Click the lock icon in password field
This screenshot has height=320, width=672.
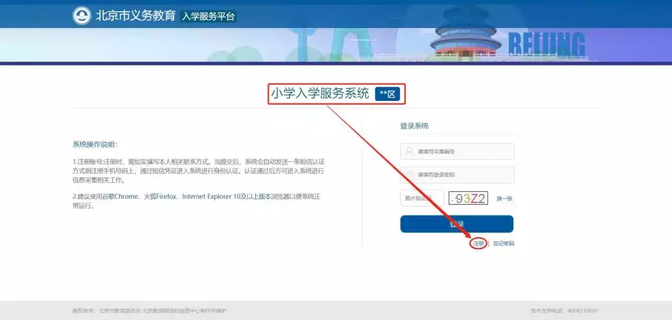point(409,174)
